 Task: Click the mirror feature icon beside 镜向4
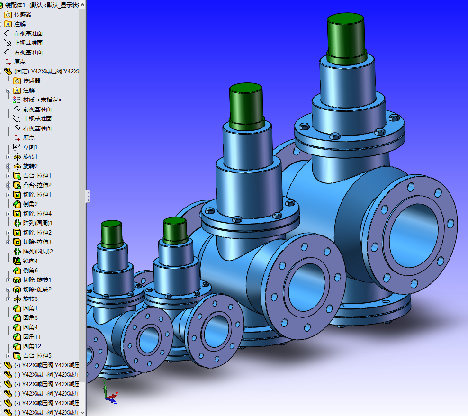click(17, 261)
